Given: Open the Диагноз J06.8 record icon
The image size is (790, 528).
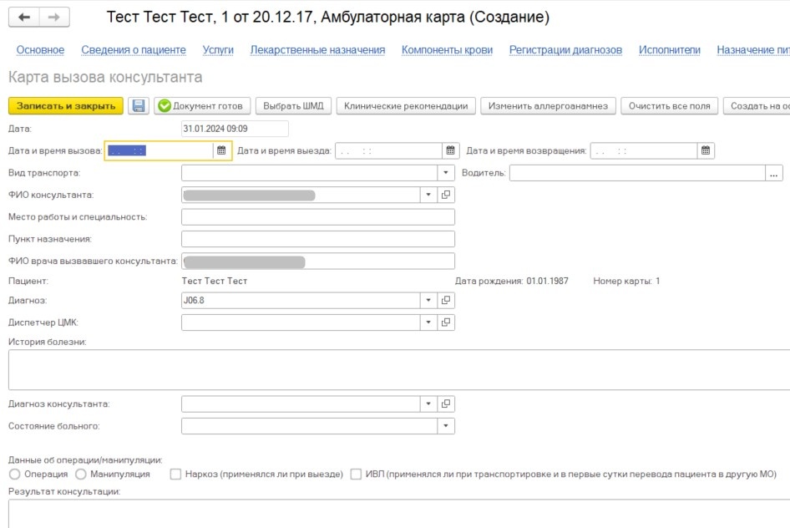Looking at the screenshot, I should (446, 301).
